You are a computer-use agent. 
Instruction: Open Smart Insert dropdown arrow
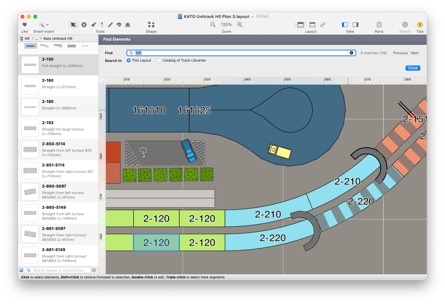tap(47, 25)
